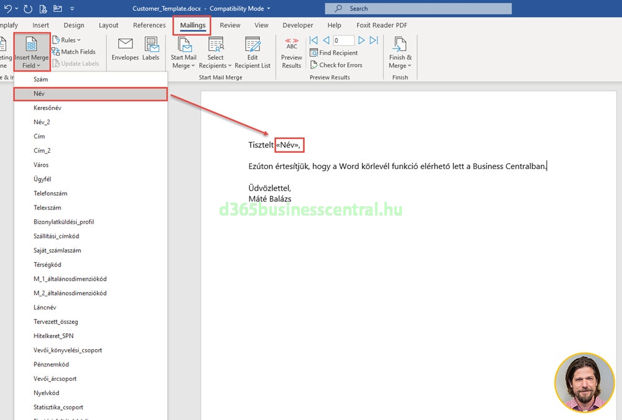Click next record arrow
This screenshot has width=622, height=420.
point(362,40)
